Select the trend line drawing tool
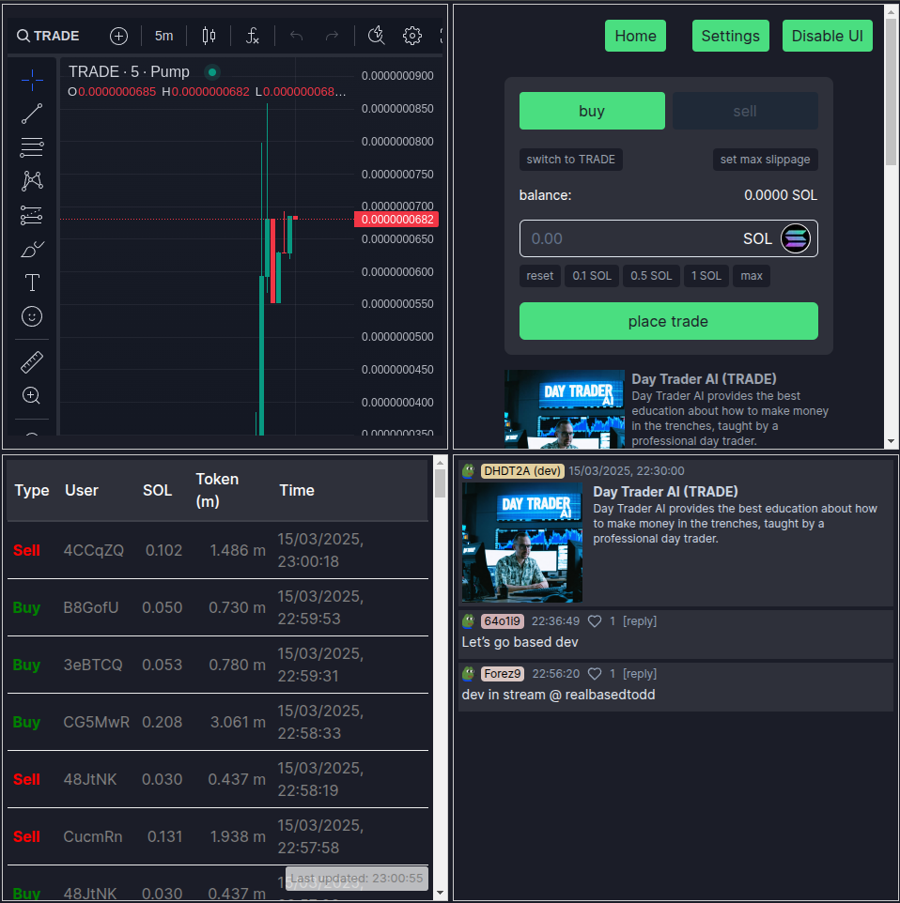This screenshot has width=900, height=903. coord(32,114)
